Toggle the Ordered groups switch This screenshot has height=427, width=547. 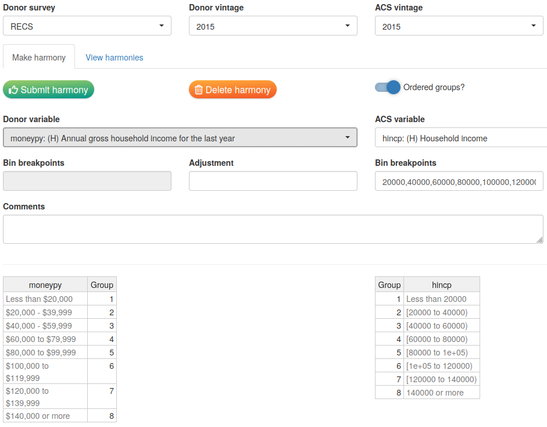pos(388,87)
